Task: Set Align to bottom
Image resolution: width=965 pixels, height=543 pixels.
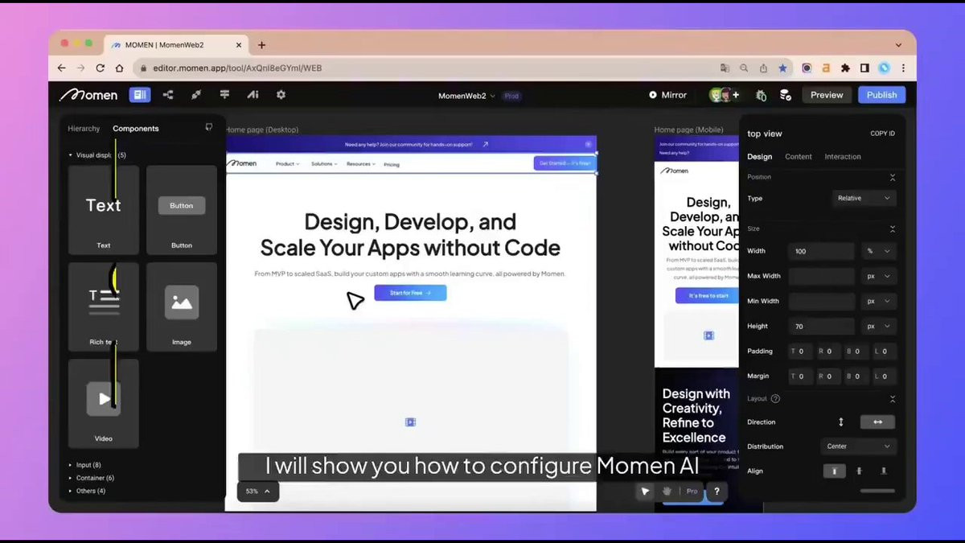Action: click(884, 471)
